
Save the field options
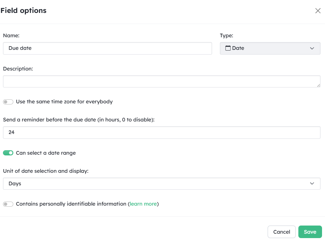tap(310, 232)
